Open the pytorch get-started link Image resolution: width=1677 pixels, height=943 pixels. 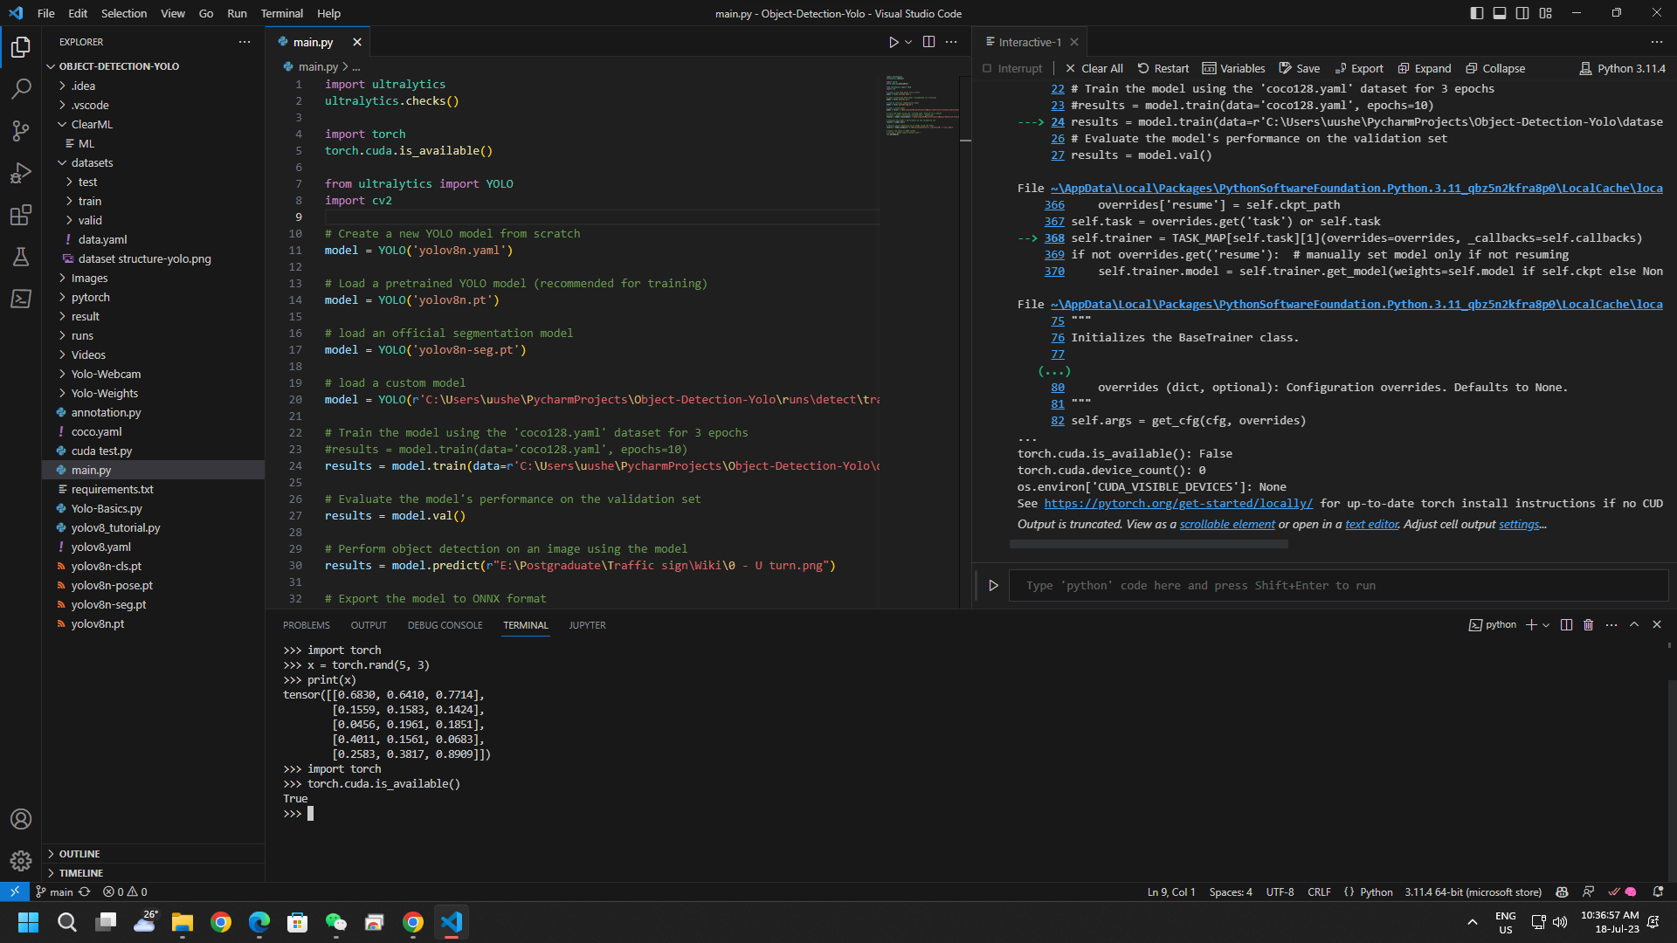(x=1178, y=504)
